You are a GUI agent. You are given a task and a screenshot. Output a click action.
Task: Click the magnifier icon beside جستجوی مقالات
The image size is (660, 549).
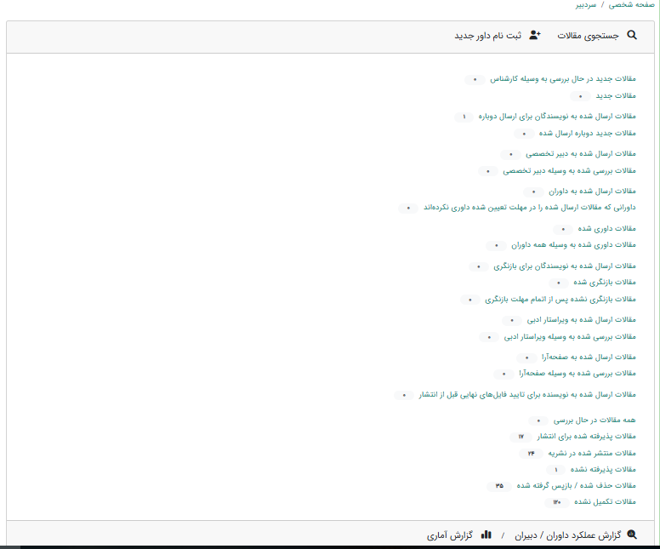(631, 36)
